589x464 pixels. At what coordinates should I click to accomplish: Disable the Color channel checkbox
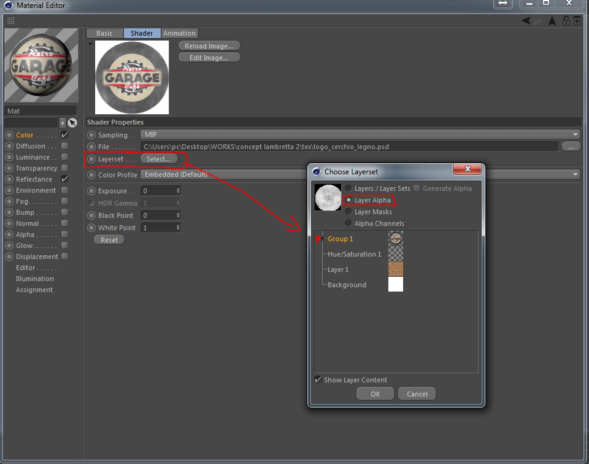pyautogui.click(x=64, y=134)
